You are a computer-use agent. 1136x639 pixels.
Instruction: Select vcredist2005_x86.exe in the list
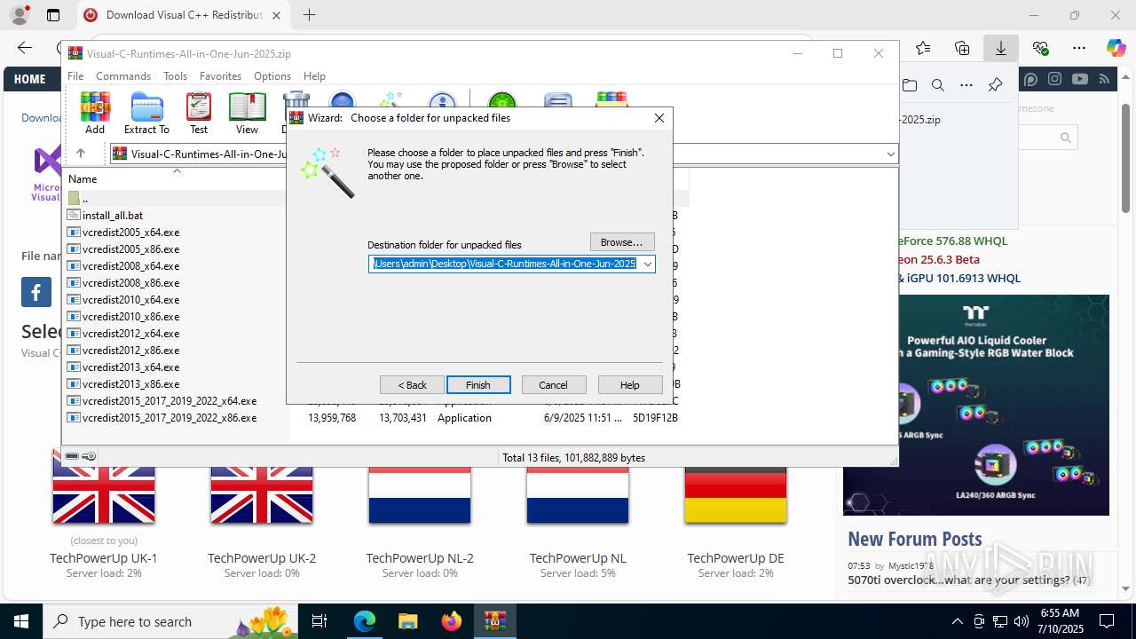point(130,249)
